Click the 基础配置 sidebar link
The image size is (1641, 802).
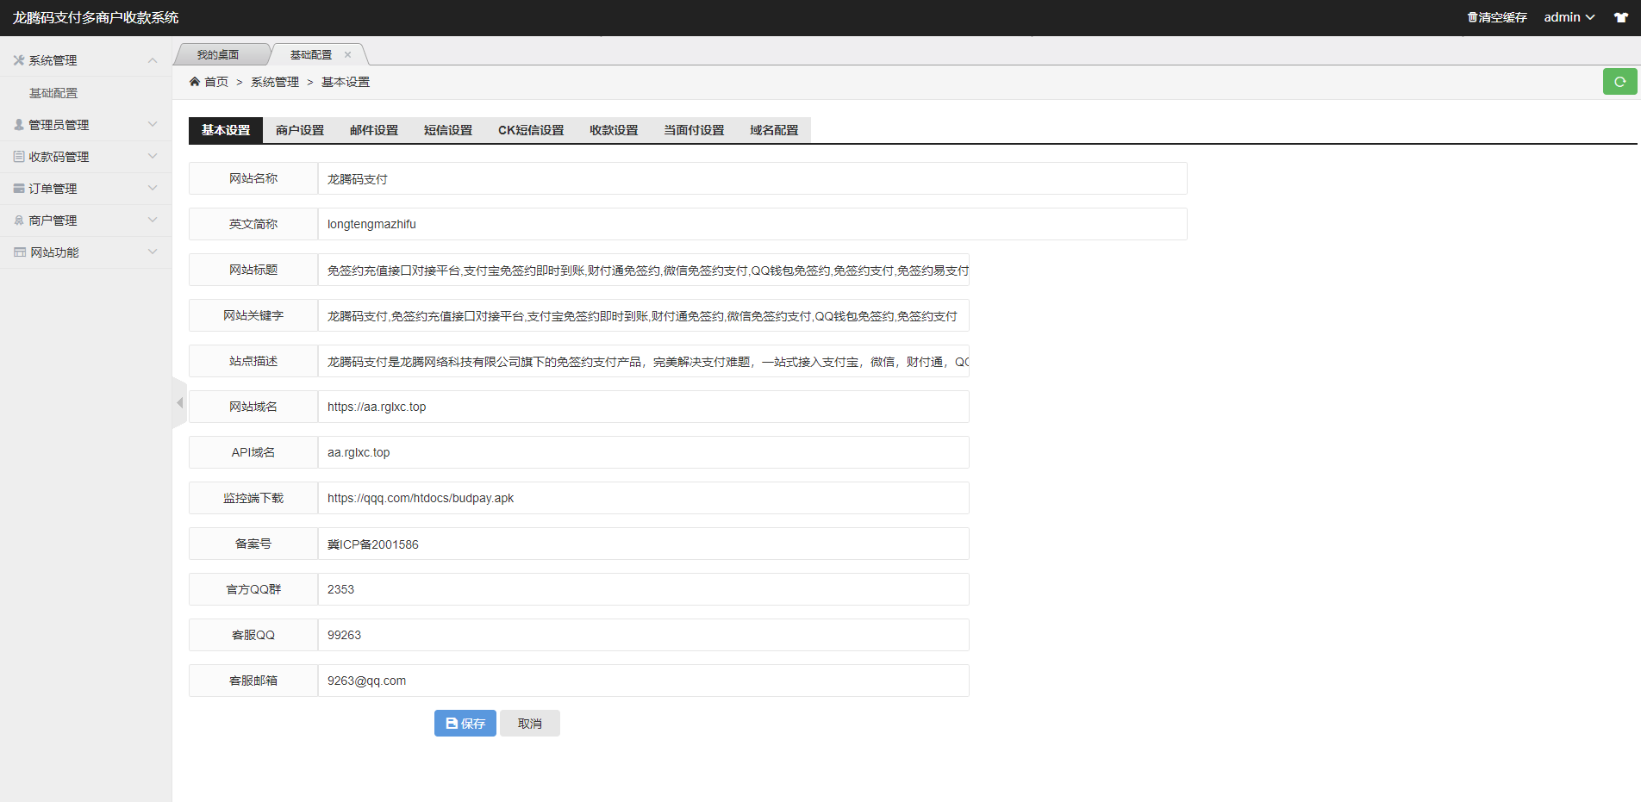click(53, 92)
